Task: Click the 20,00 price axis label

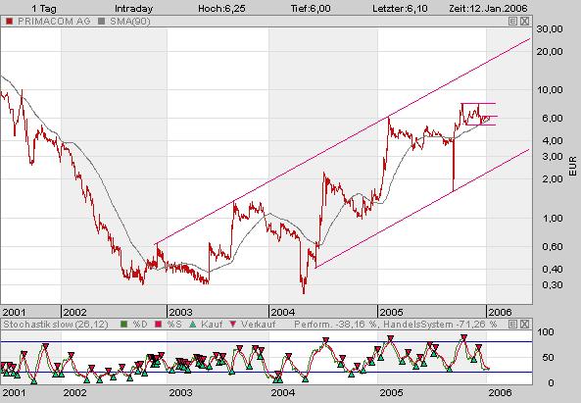Action: (x=550, y=52)
